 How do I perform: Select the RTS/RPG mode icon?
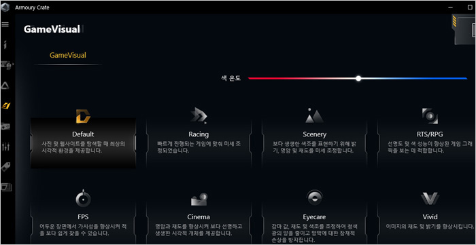tap(430, 116)
